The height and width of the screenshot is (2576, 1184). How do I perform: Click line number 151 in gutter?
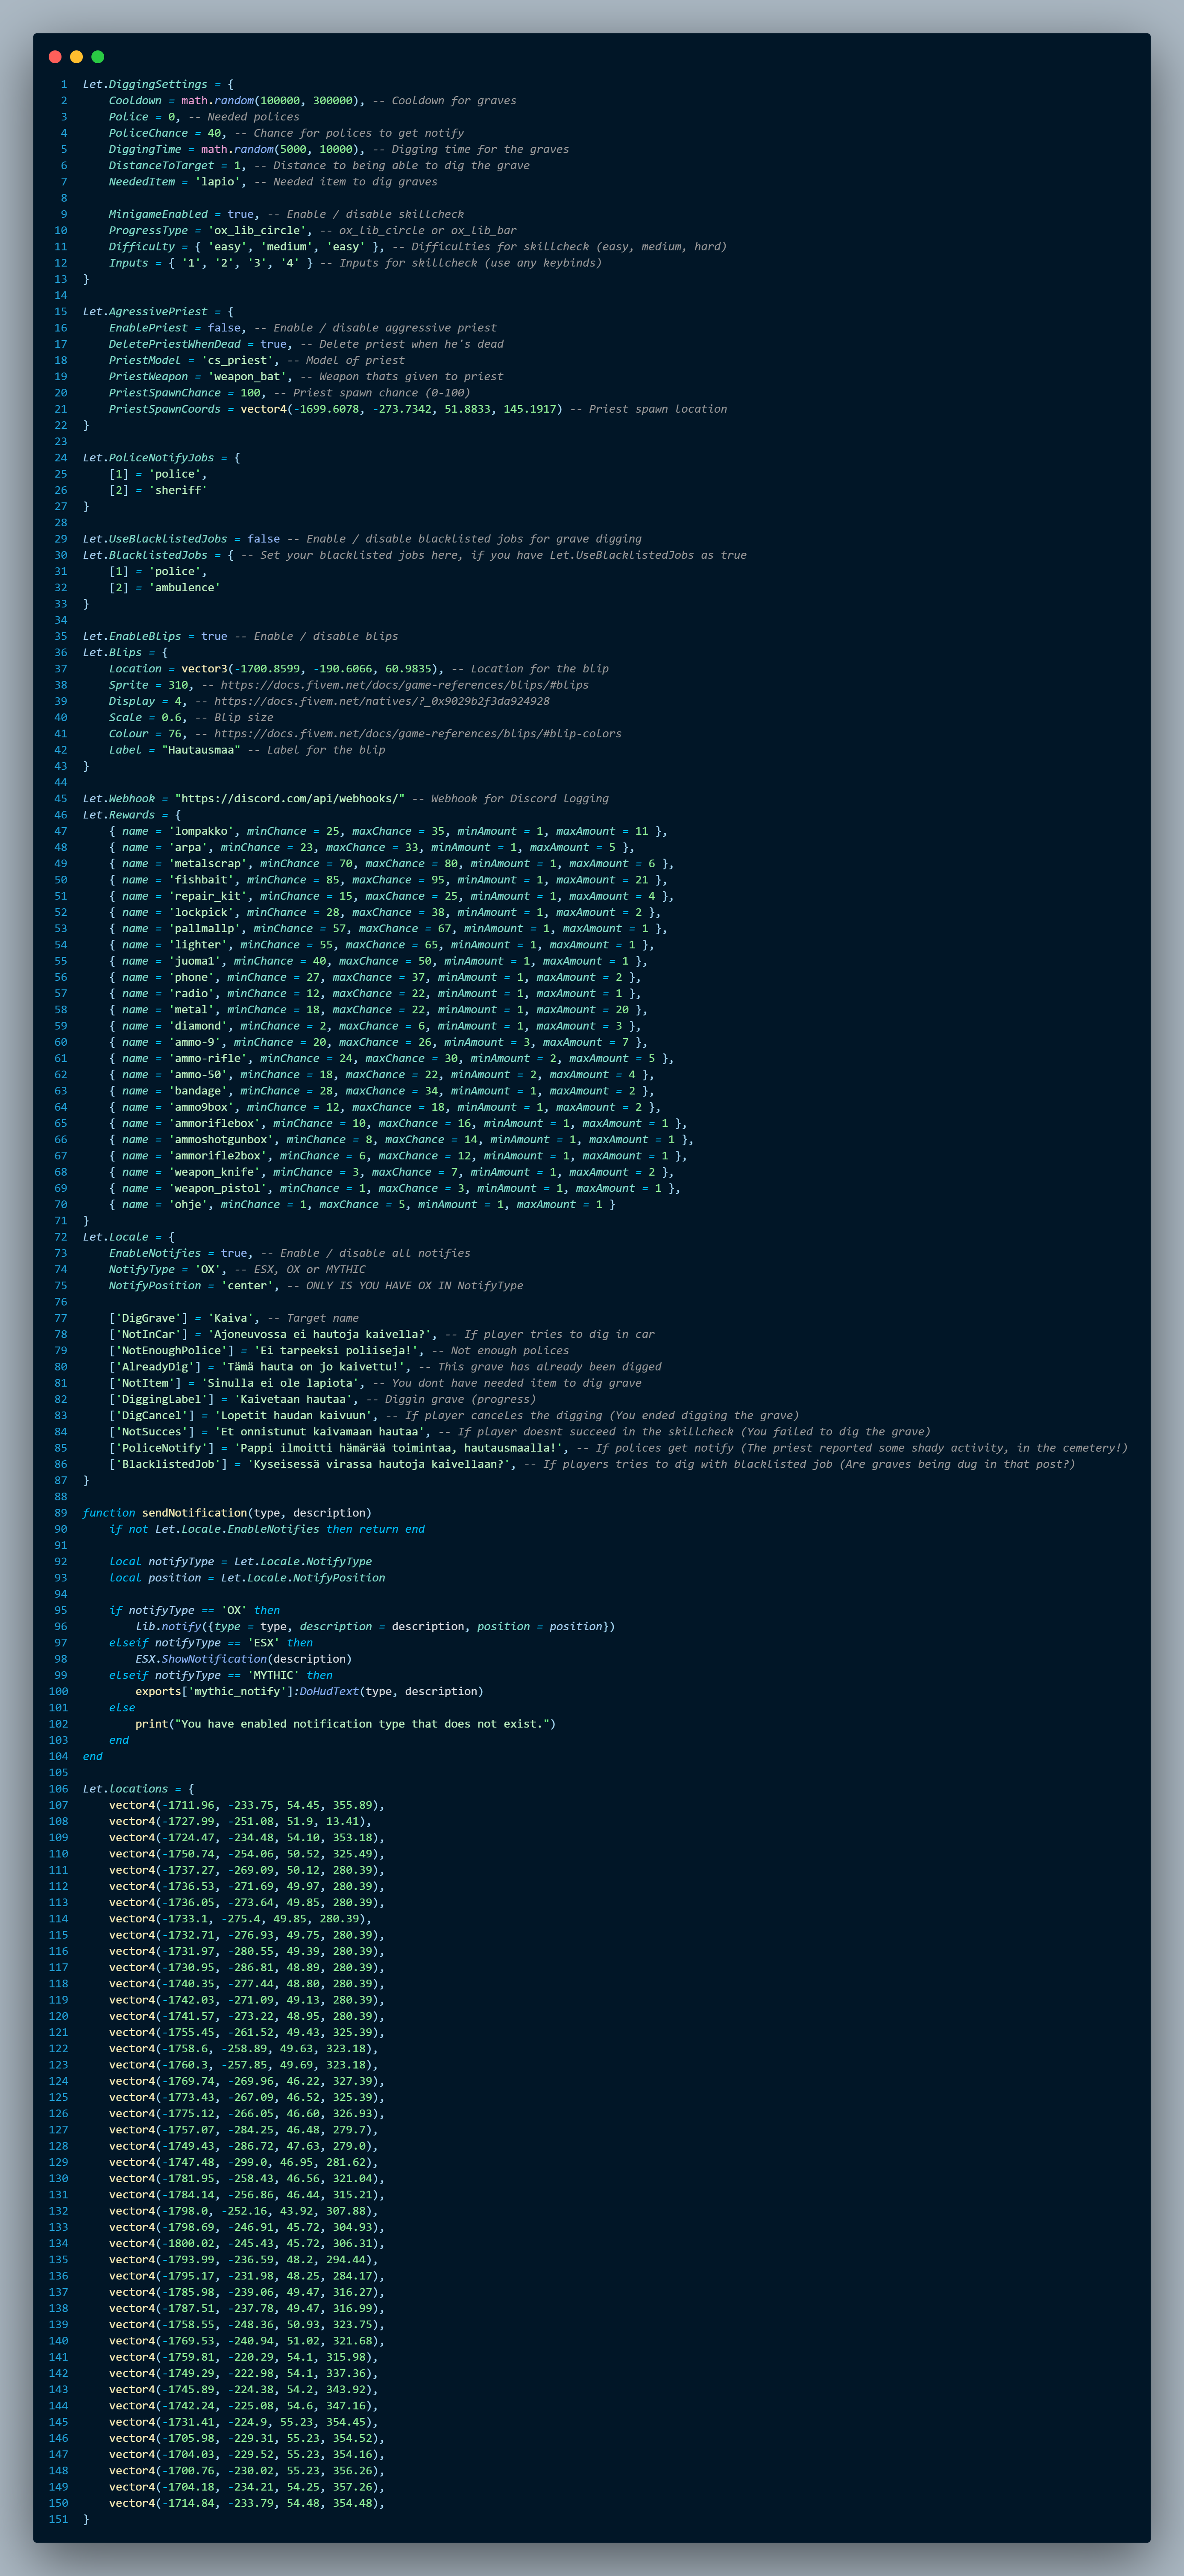click(59, 2519)
